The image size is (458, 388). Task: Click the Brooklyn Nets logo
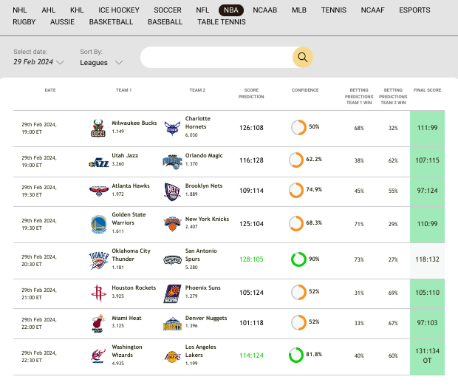(x=172, y=191)
